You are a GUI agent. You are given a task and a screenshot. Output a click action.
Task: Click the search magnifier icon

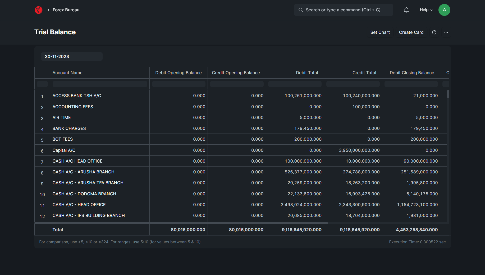[301, 10]
